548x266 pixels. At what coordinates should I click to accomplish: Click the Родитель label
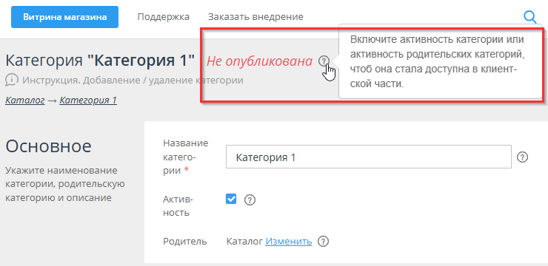185,242
